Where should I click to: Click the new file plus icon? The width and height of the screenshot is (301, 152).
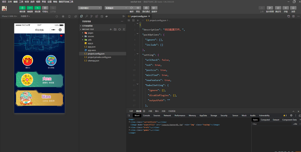click(111, 29)
